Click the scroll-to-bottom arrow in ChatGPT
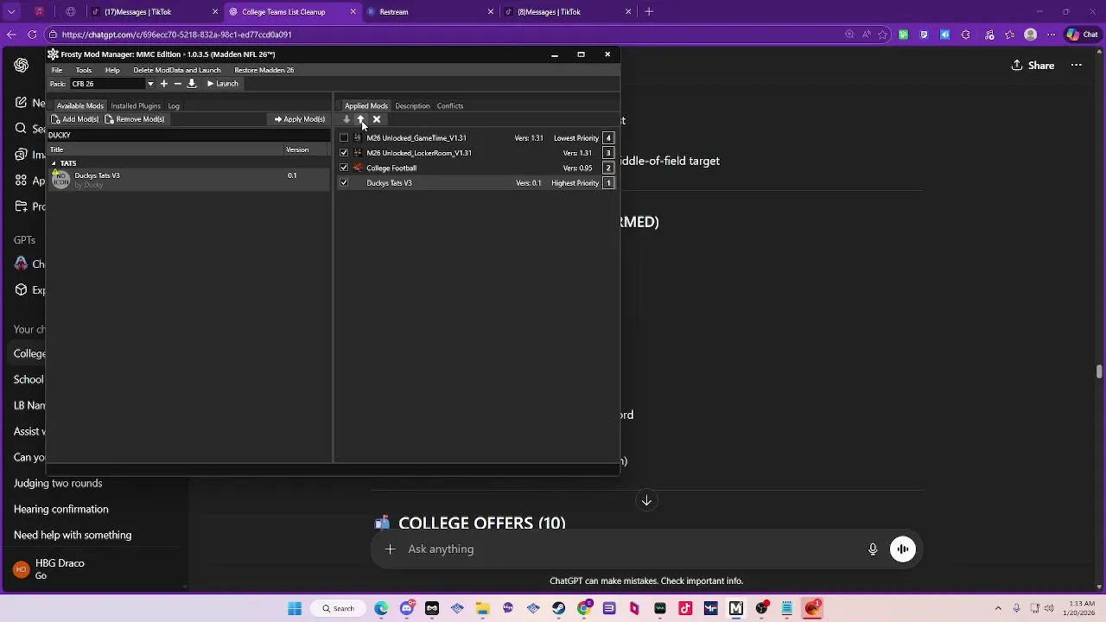This screenshot has height=622, width=1106. pos(646,501)
